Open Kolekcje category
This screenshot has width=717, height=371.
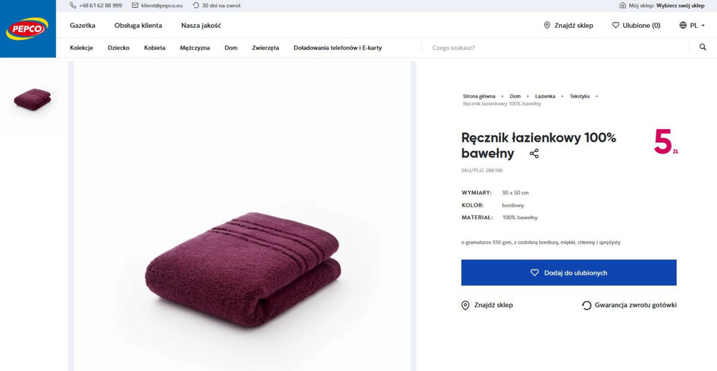coord(81,48)
